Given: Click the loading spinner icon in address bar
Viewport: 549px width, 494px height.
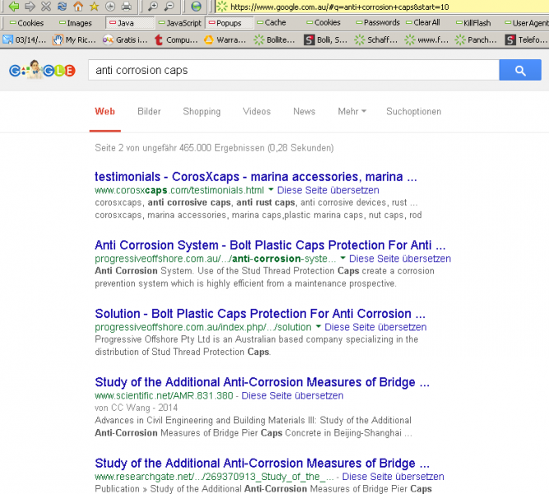Looking at the screenshot, I should tap(221, 7).
